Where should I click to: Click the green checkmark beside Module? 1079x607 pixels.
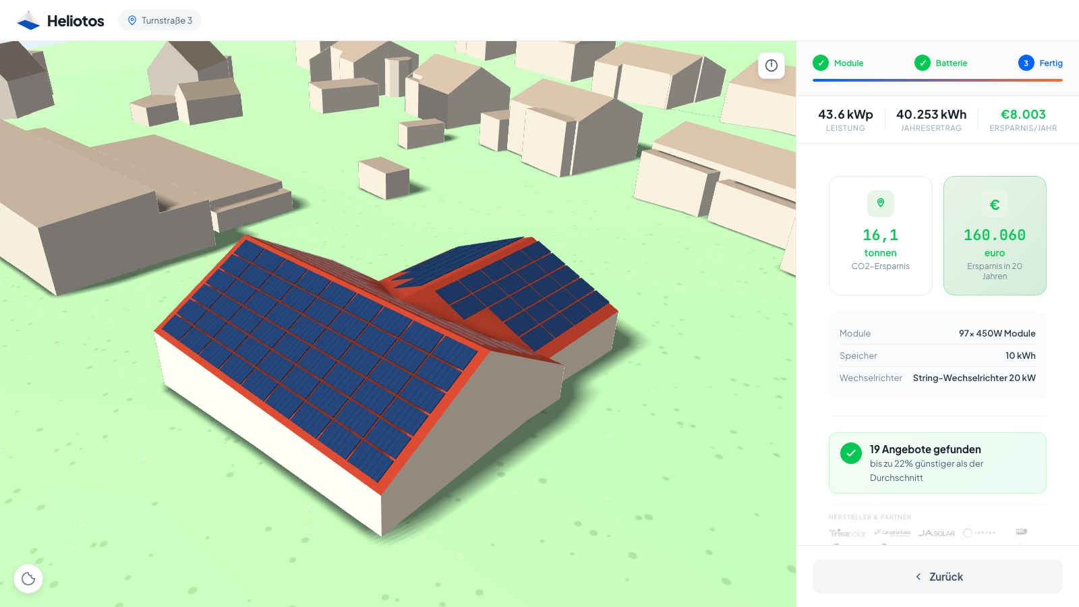point(821,63)
